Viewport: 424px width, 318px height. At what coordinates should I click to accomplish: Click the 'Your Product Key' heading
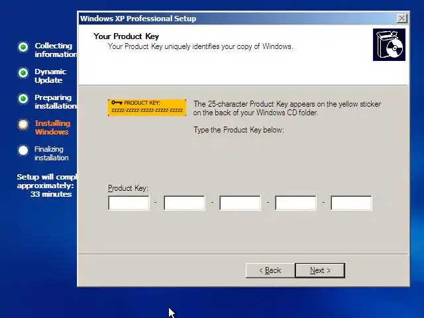127,36
